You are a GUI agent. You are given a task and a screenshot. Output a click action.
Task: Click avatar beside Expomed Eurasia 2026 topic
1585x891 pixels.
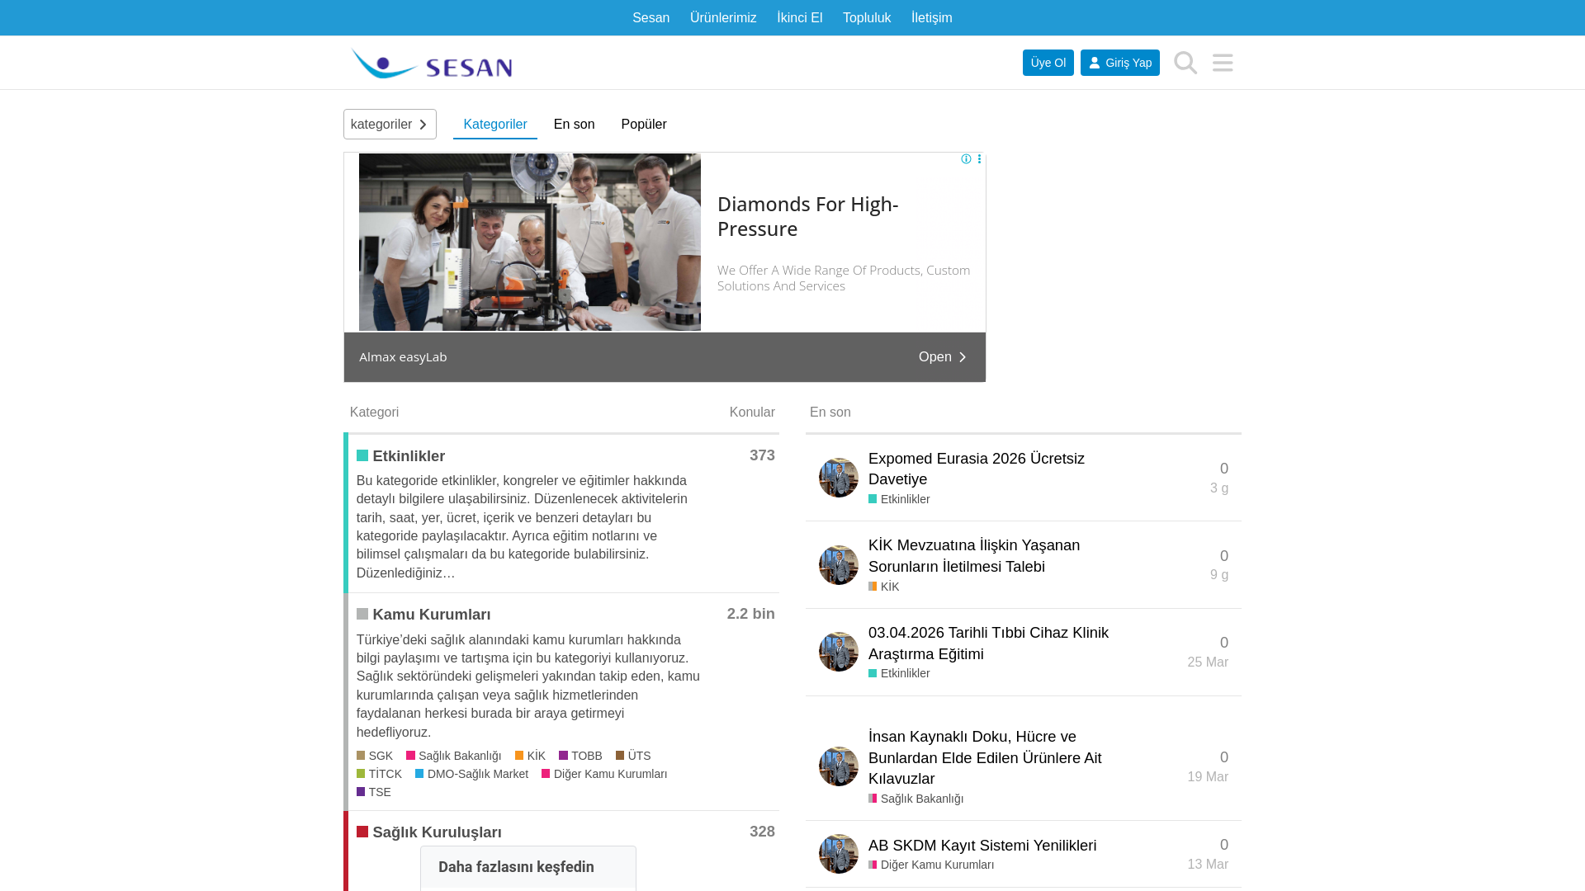point(839,478)
